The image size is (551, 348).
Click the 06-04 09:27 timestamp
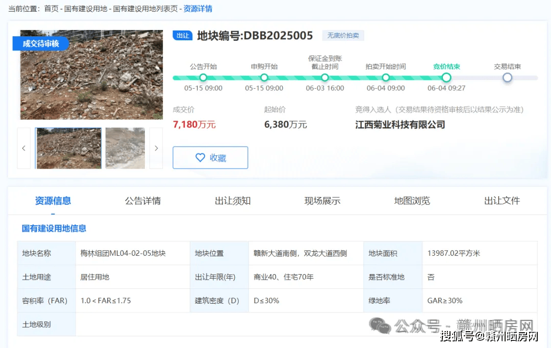point(446,88)
